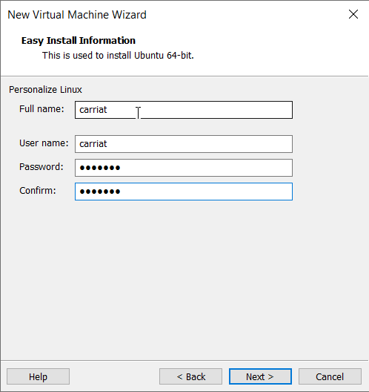Viewport: 369px width, 392px height.
Task: Click the Full name label
Action: tap(41, 109)
